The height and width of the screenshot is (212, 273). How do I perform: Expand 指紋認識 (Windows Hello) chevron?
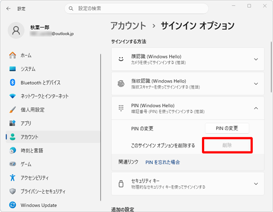click(256, 84)
